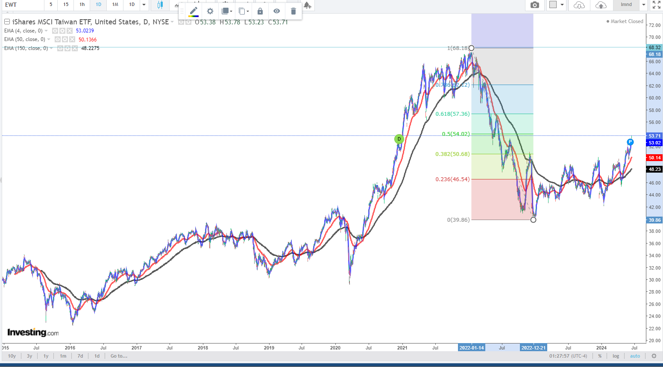Load chart layout from cloud
The height and width of the screenshot is (367, 663).
click(x=579, y=5)
